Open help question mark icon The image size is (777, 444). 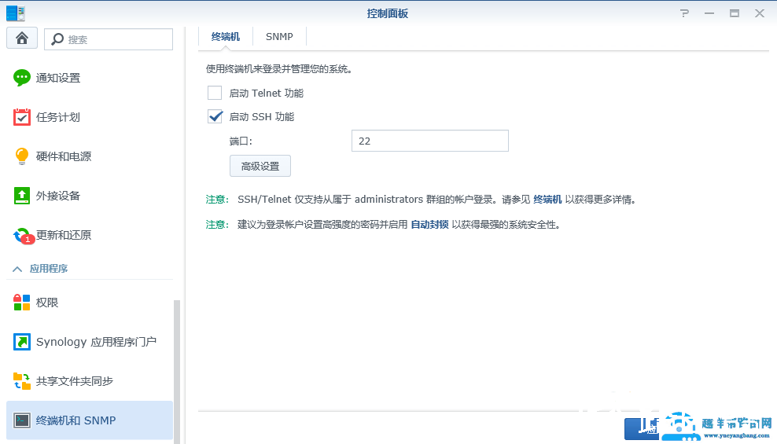click(x=684, y=13)
